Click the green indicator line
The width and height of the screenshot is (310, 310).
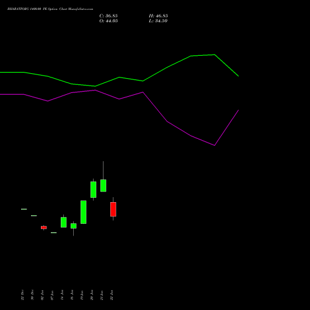[119, 77]
